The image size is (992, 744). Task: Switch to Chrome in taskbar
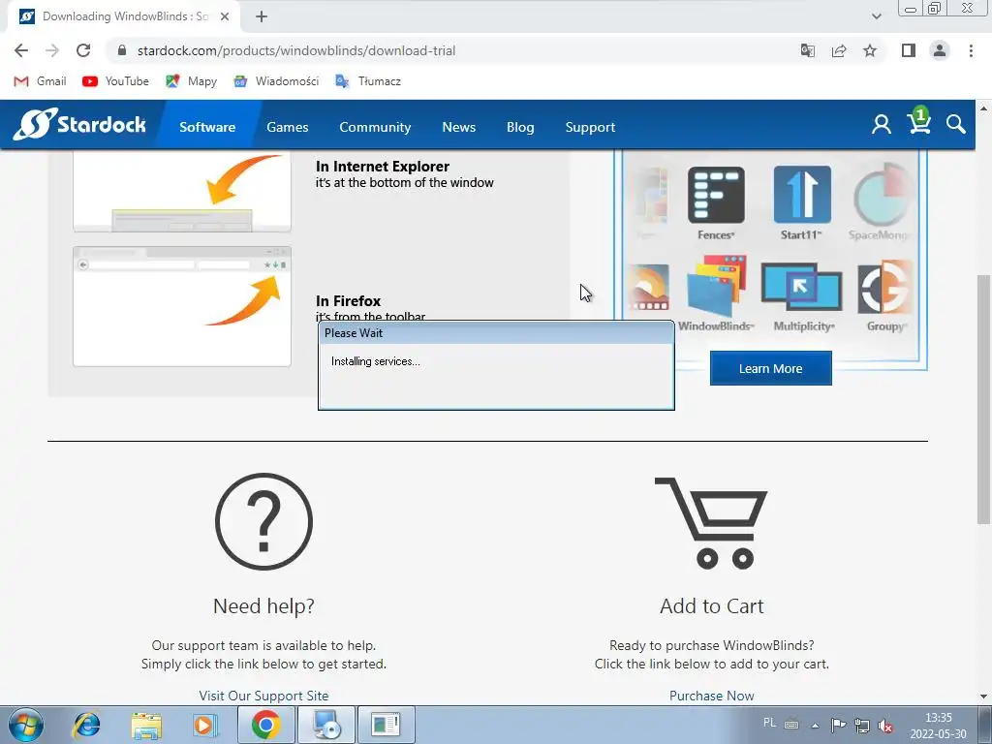coord(265,725)
